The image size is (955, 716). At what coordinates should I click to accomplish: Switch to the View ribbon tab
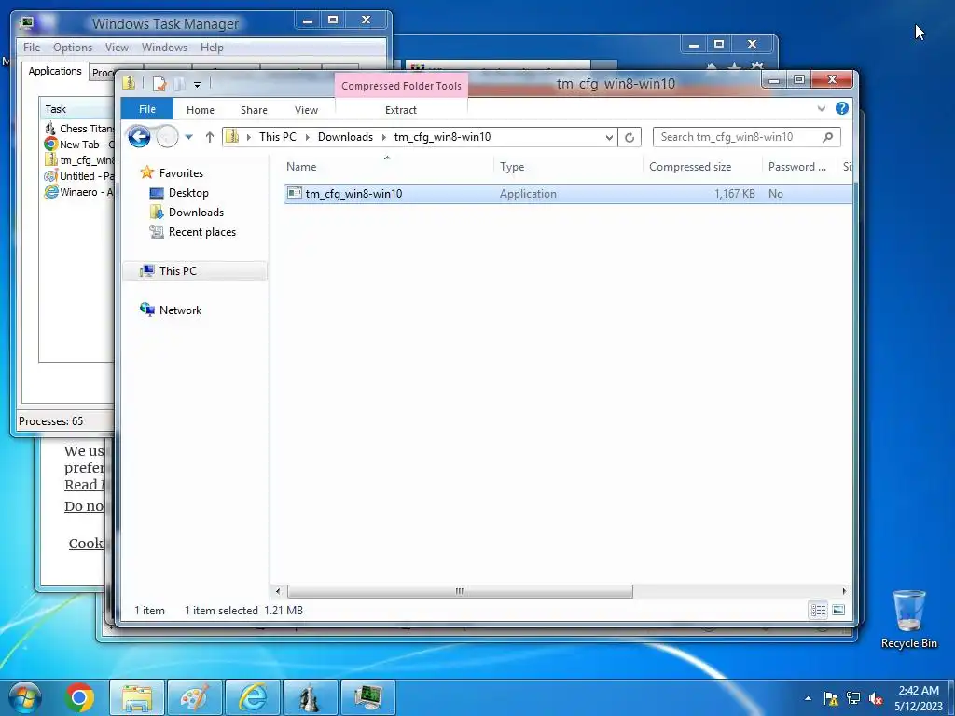click(x=306, y=110)
